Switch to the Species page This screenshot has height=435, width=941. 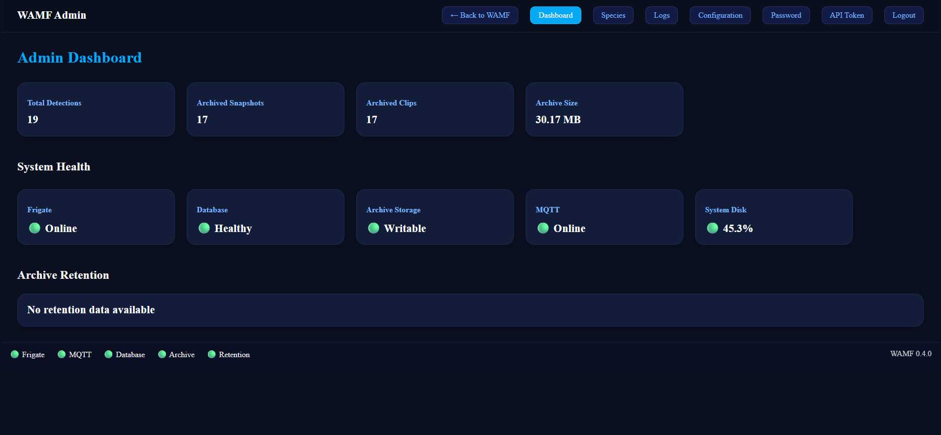(x=613, y=15)
